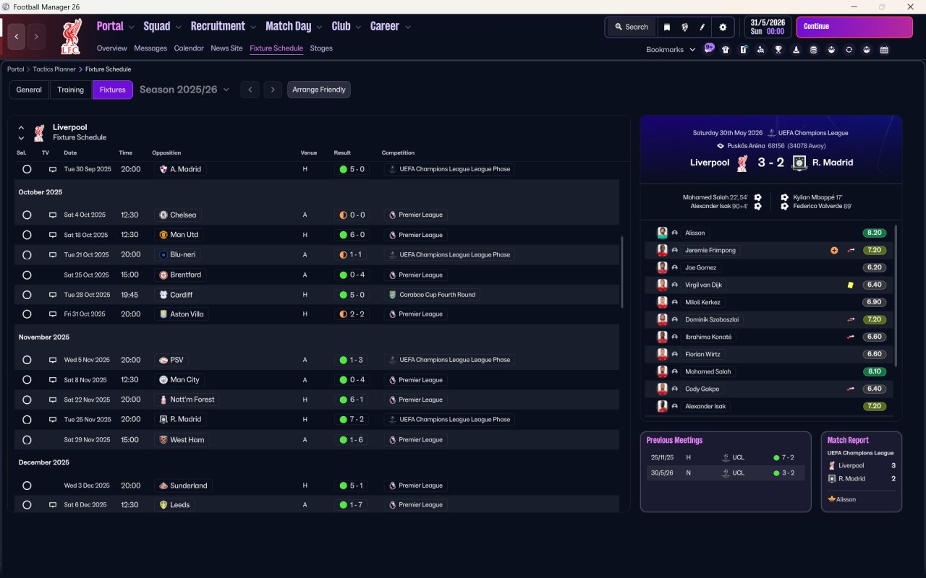This screenshot has height=578, width=926.
Task: Click the Liverpool crest beside the Fixture Schedule heading
Action: 39,132
